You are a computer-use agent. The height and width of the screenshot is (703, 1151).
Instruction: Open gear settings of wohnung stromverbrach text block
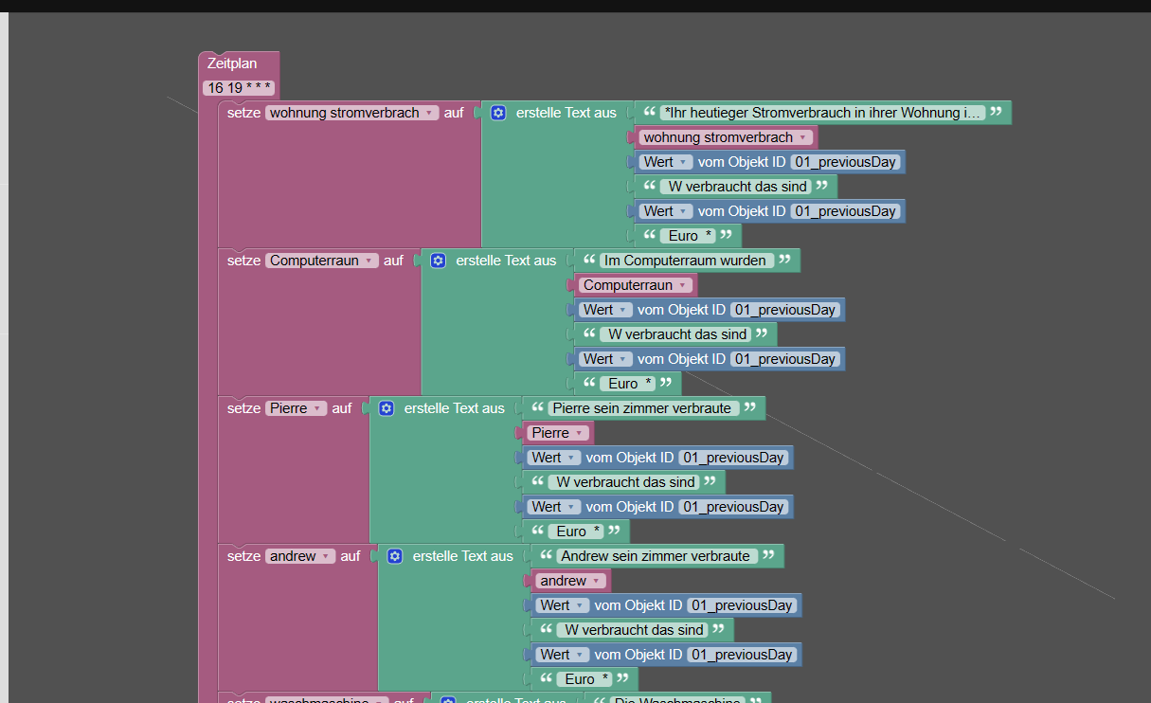(x=498, y=113)
